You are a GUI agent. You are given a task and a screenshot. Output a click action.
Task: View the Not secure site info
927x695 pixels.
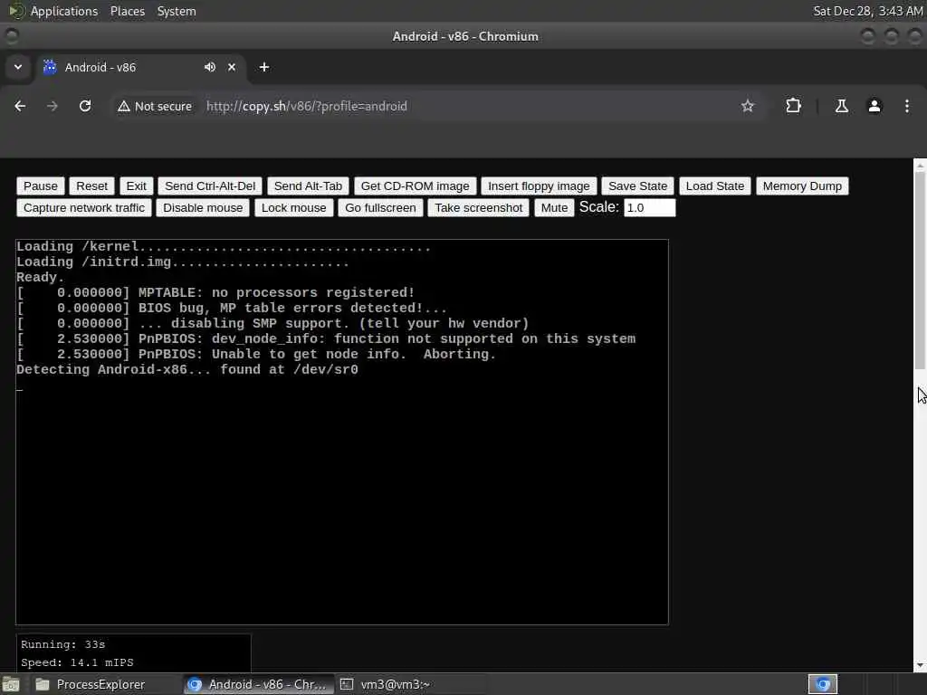pyautogui.click(x=155, y=107)
